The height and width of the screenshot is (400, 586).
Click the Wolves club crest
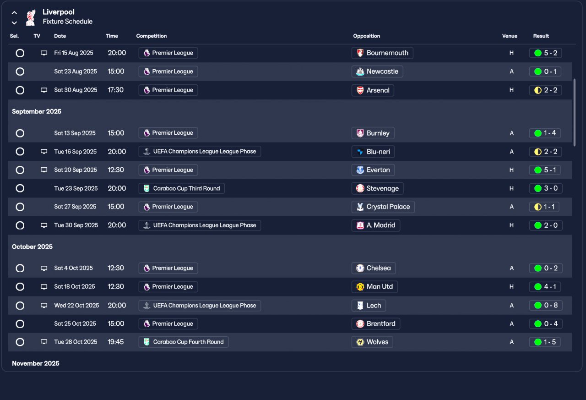coord(360,342)
